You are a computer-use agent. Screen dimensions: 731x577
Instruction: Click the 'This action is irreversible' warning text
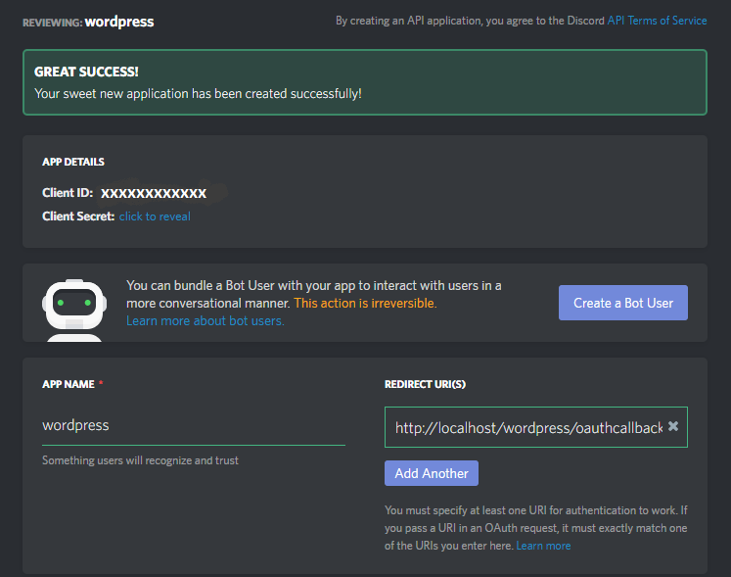tap(365, 303)
